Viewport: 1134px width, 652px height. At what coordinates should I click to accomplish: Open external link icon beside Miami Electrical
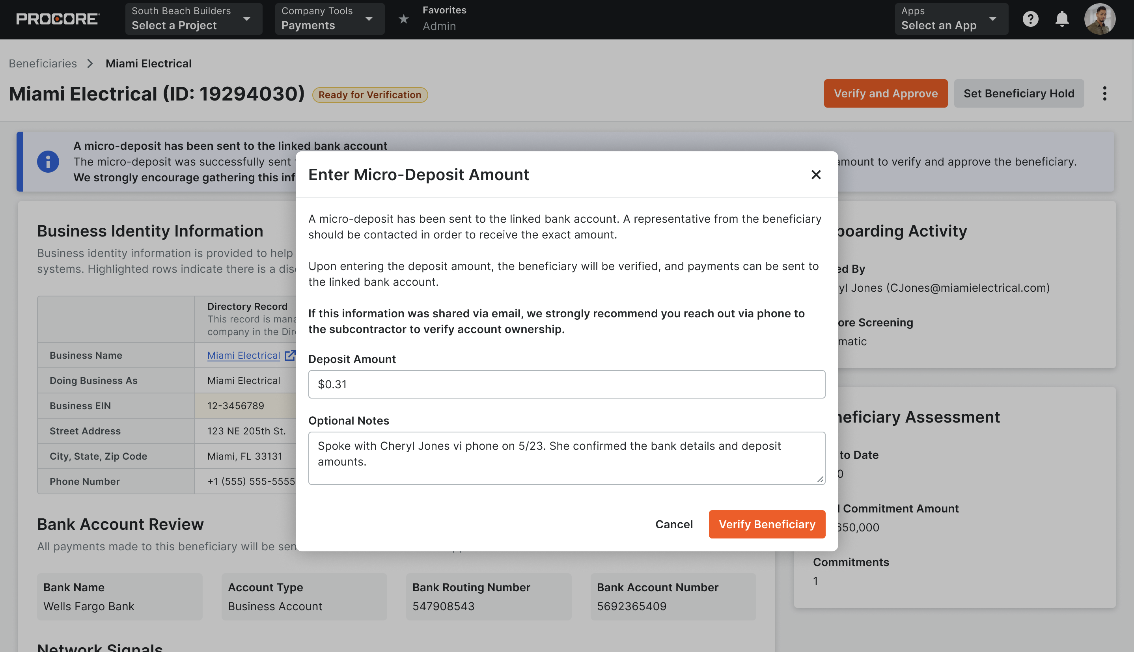coord(290,355)
